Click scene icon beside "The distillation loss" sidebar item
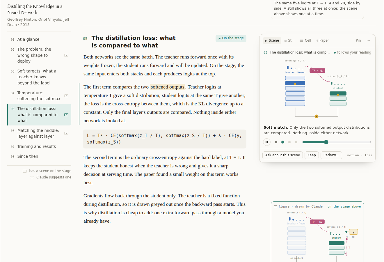 coord(66,115)
